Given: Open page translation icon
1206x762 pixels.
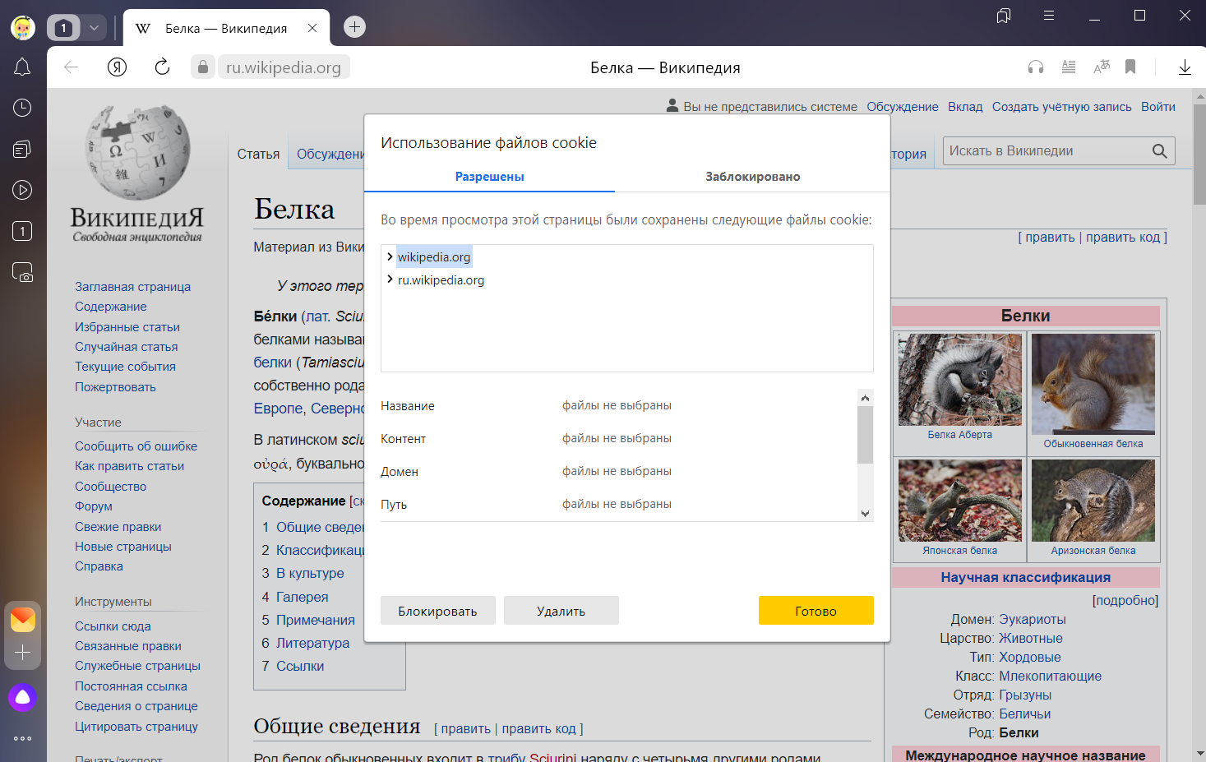Looking at the screenshot, I should (1102, 67).
